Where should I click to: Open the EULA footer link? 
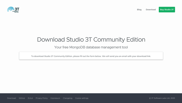coord(30,98)
